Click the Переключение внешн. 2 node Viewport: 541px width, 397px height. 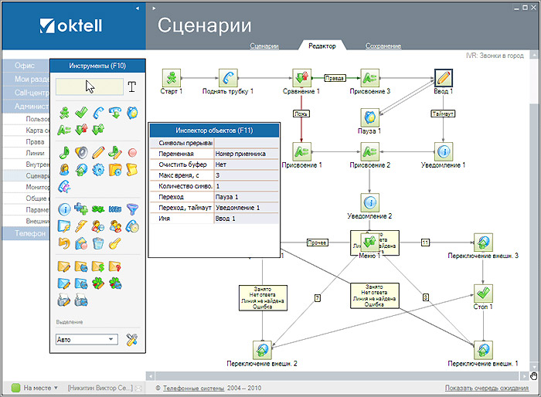[263, 350]
